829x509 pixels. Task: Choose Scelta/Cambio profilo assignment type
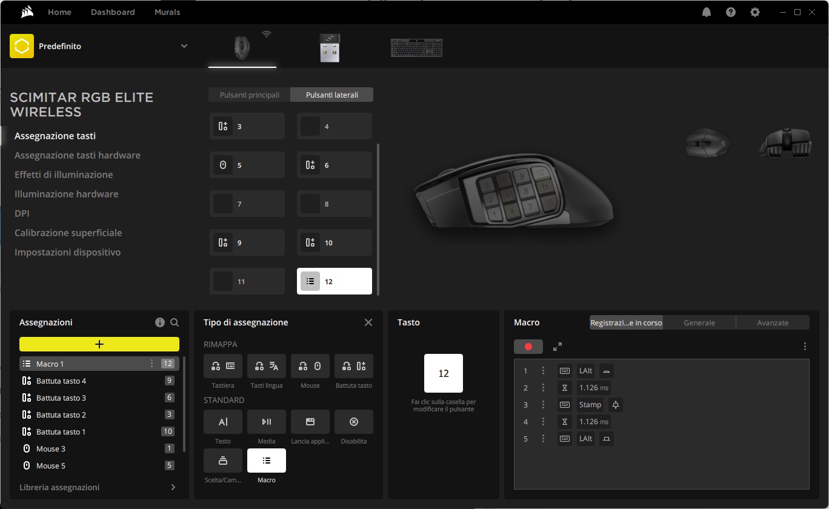(x=223, y=461)
